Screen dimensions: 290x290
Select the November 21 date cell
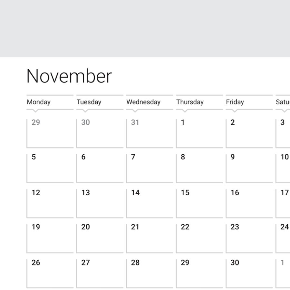click(150, 238)
